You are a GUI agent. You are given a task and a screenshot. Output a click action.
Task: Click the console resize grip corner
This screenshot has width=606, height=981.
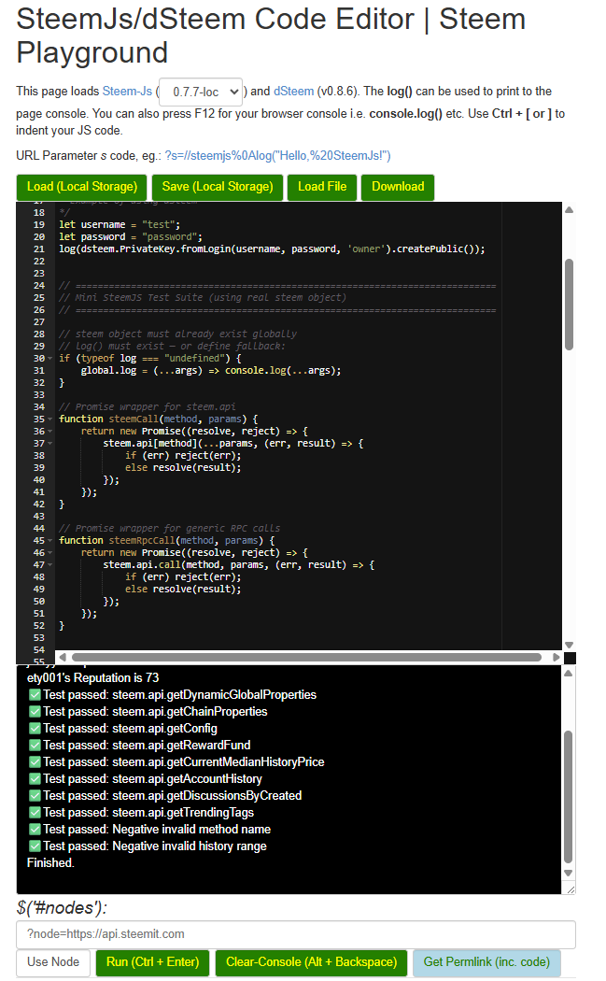tap(571, 889)
